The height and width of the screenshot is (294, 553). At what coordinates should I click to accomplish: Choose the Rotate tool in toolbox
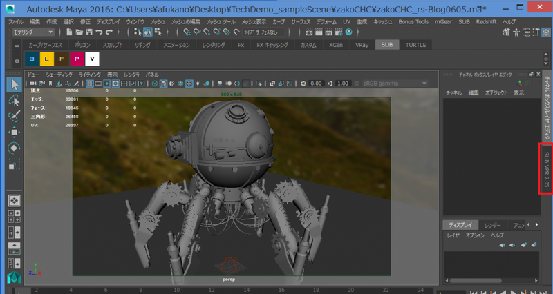(14, 148)
